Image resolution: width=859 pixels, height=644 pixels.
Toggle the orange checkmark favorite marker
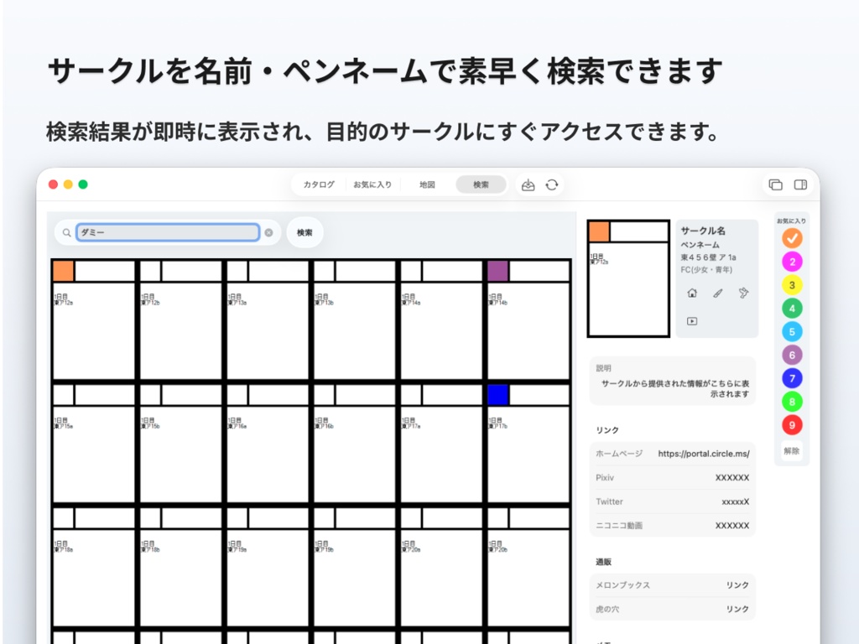click(x=791, y=237)
